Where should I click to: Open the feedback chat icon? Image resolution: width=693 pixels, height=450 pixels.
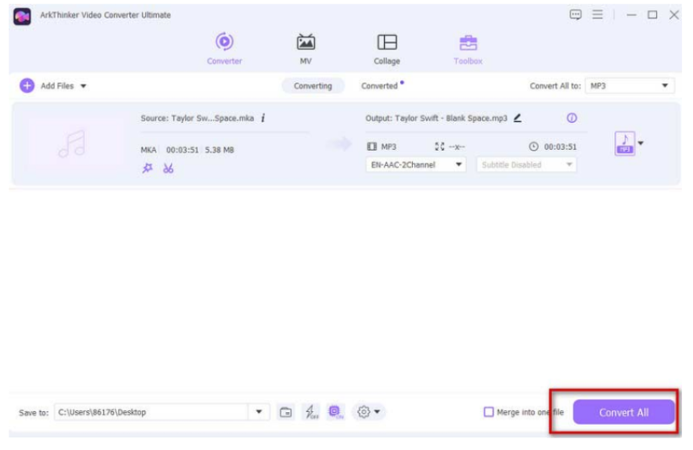click(576, 15)
